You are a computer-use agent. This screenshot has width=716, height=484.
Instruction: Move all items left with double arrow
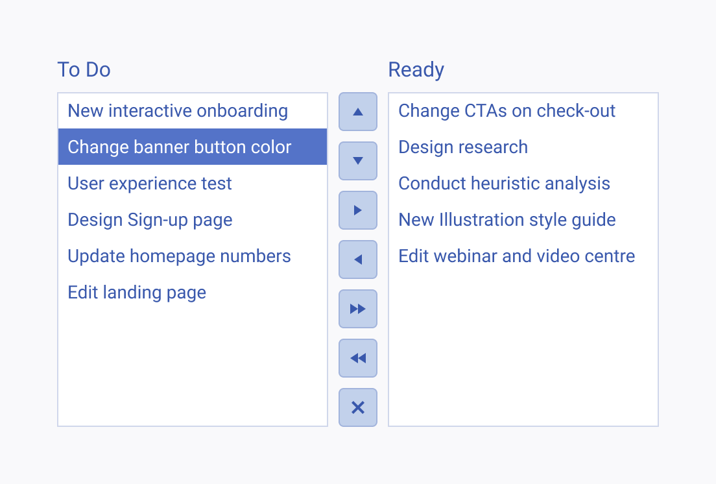click(x=358, y=358)
